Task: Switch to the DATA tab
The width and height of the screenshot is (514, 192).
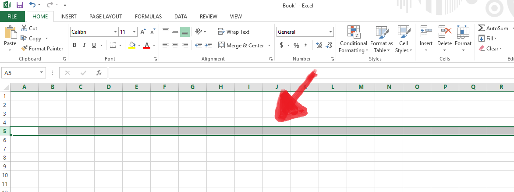Action: [181, 16]
